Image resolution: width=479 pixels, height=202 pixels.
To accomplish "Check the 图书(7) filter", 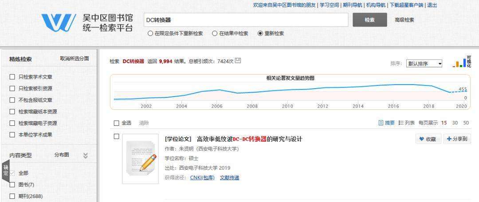I will pos(12,185).
